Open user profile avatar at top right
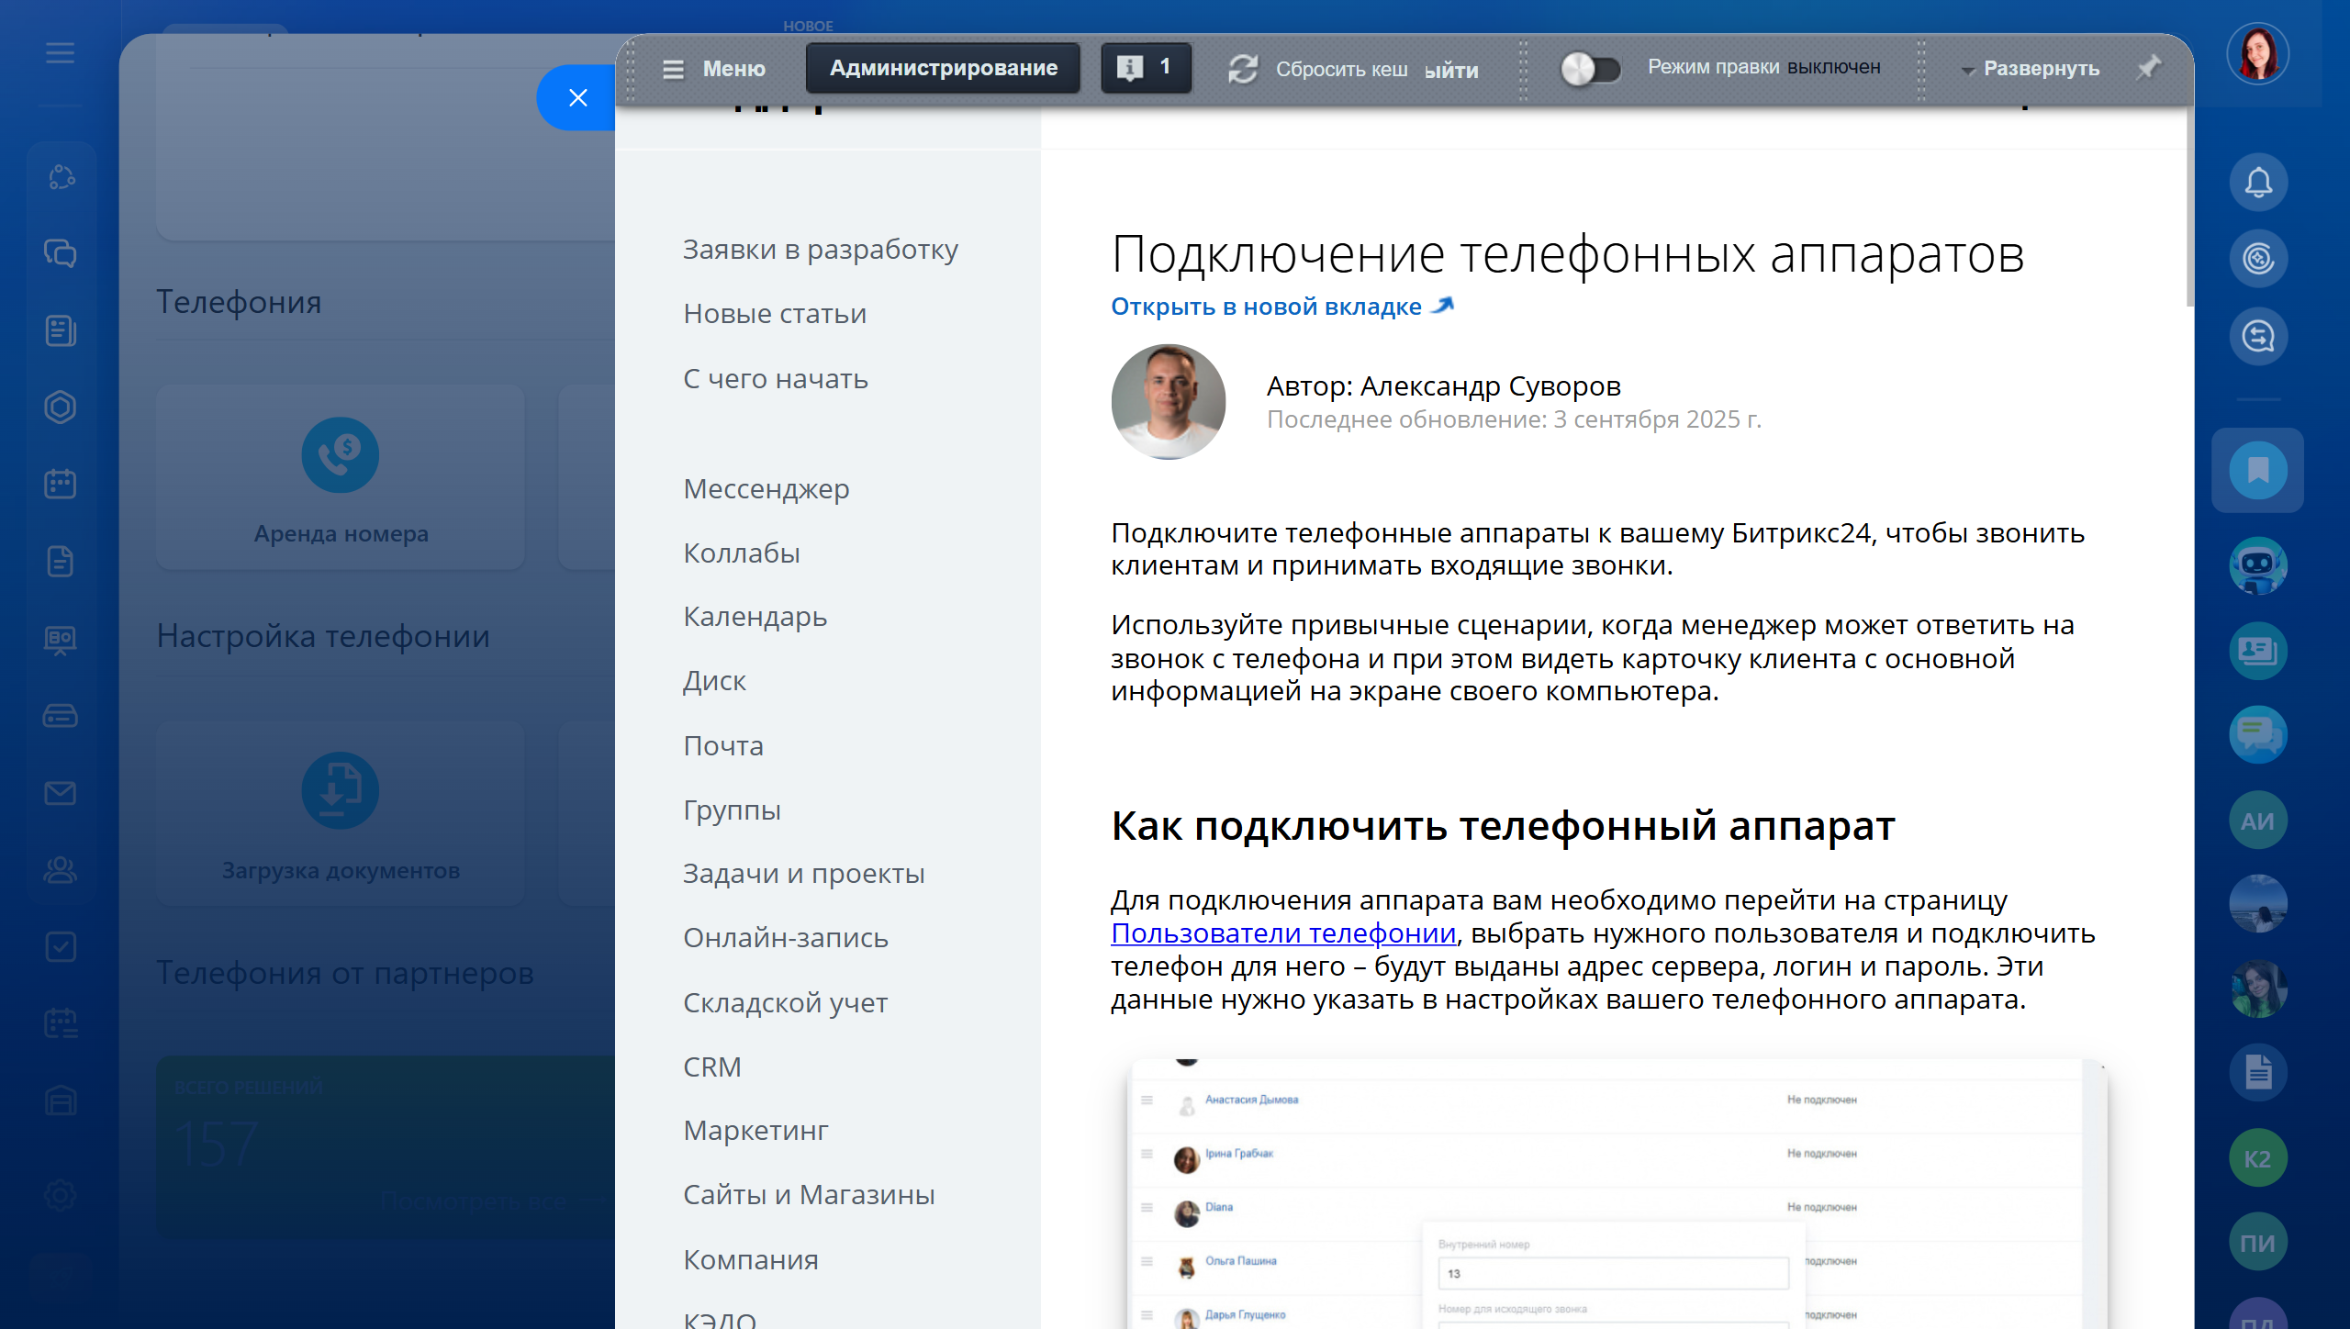2350x1329 pixels. (2257, 53)
